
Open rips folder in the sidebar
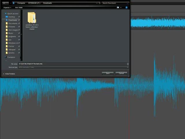(x=10, y=40)
